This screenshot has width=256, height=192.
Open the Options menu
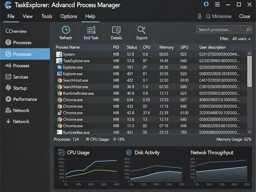click(69, 16)
